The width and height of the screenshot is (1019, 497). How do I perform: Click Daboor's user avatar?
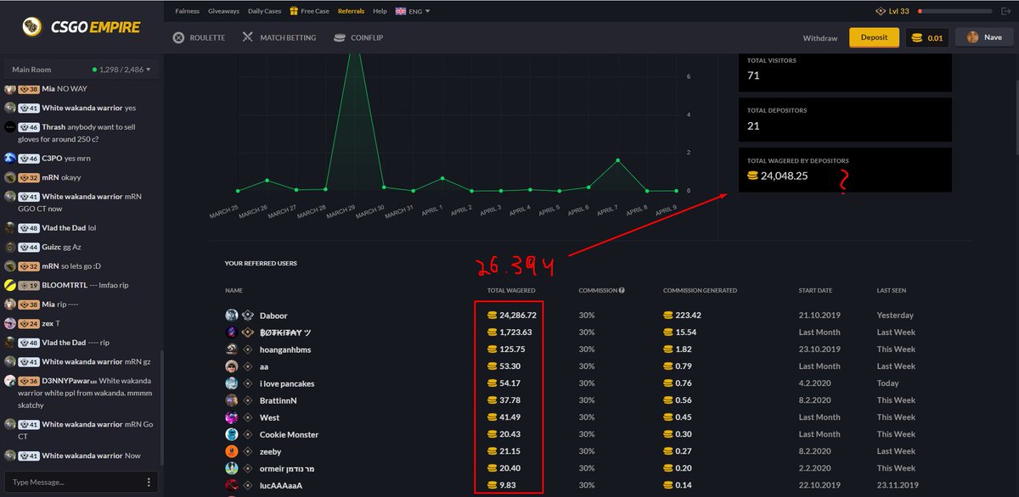(x=232, y=316)
